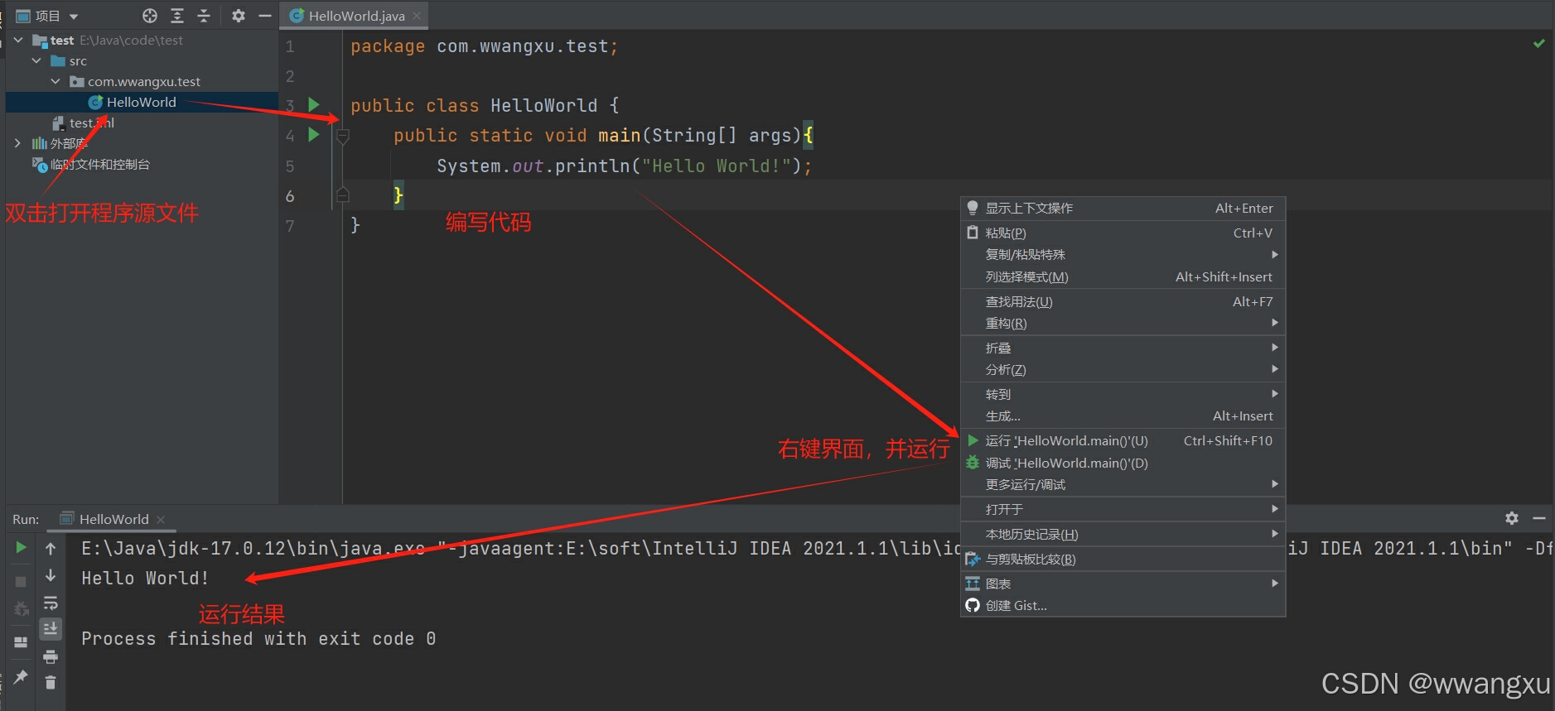This screenshot has height=711, width=1555.
Task: Click 'Process finished with exit code 0' text
Action: (258, 638)
